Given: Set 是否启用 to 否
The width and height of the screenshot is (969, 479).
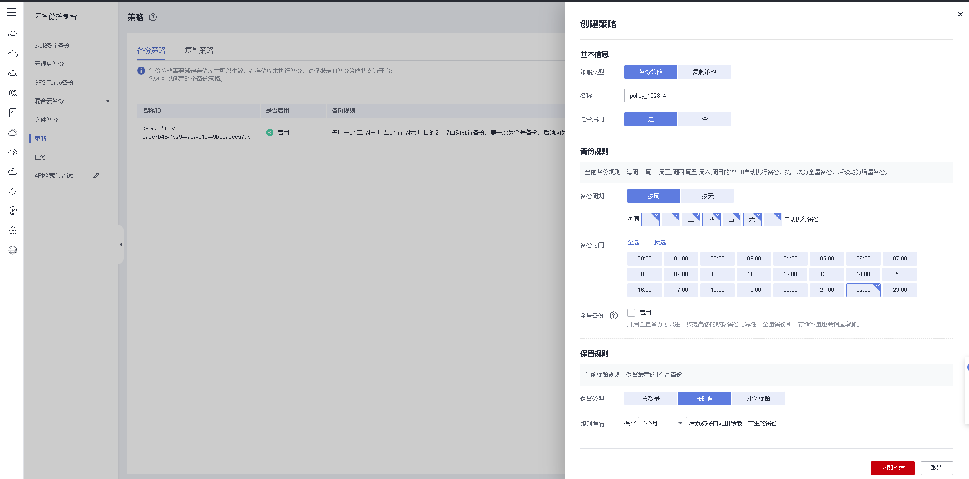Looking at the screenshot, I should tap(704, 119).
